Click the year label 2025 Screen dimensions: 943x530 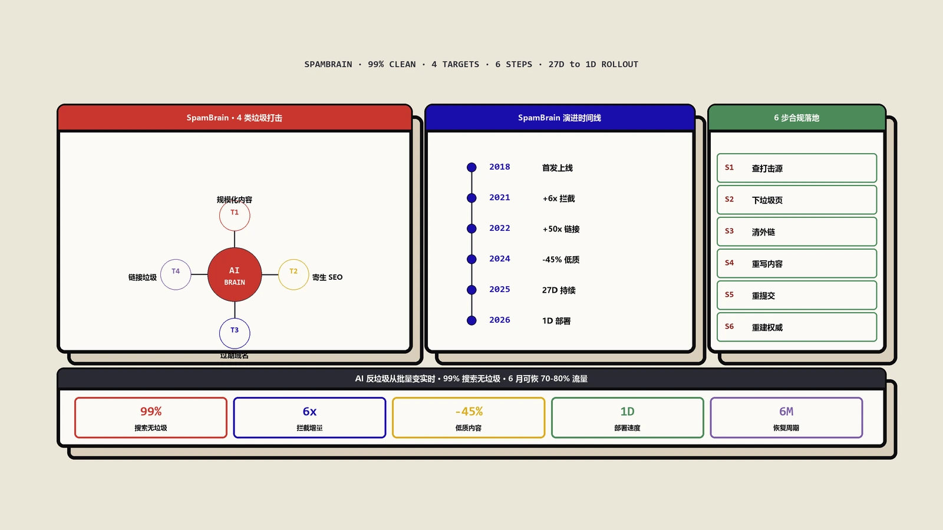[500, 290]
